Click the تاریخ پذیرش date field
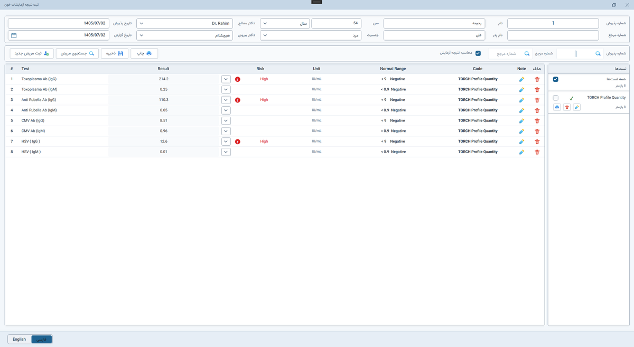Viewport: 634px width, 347px height. click(59, 24)
